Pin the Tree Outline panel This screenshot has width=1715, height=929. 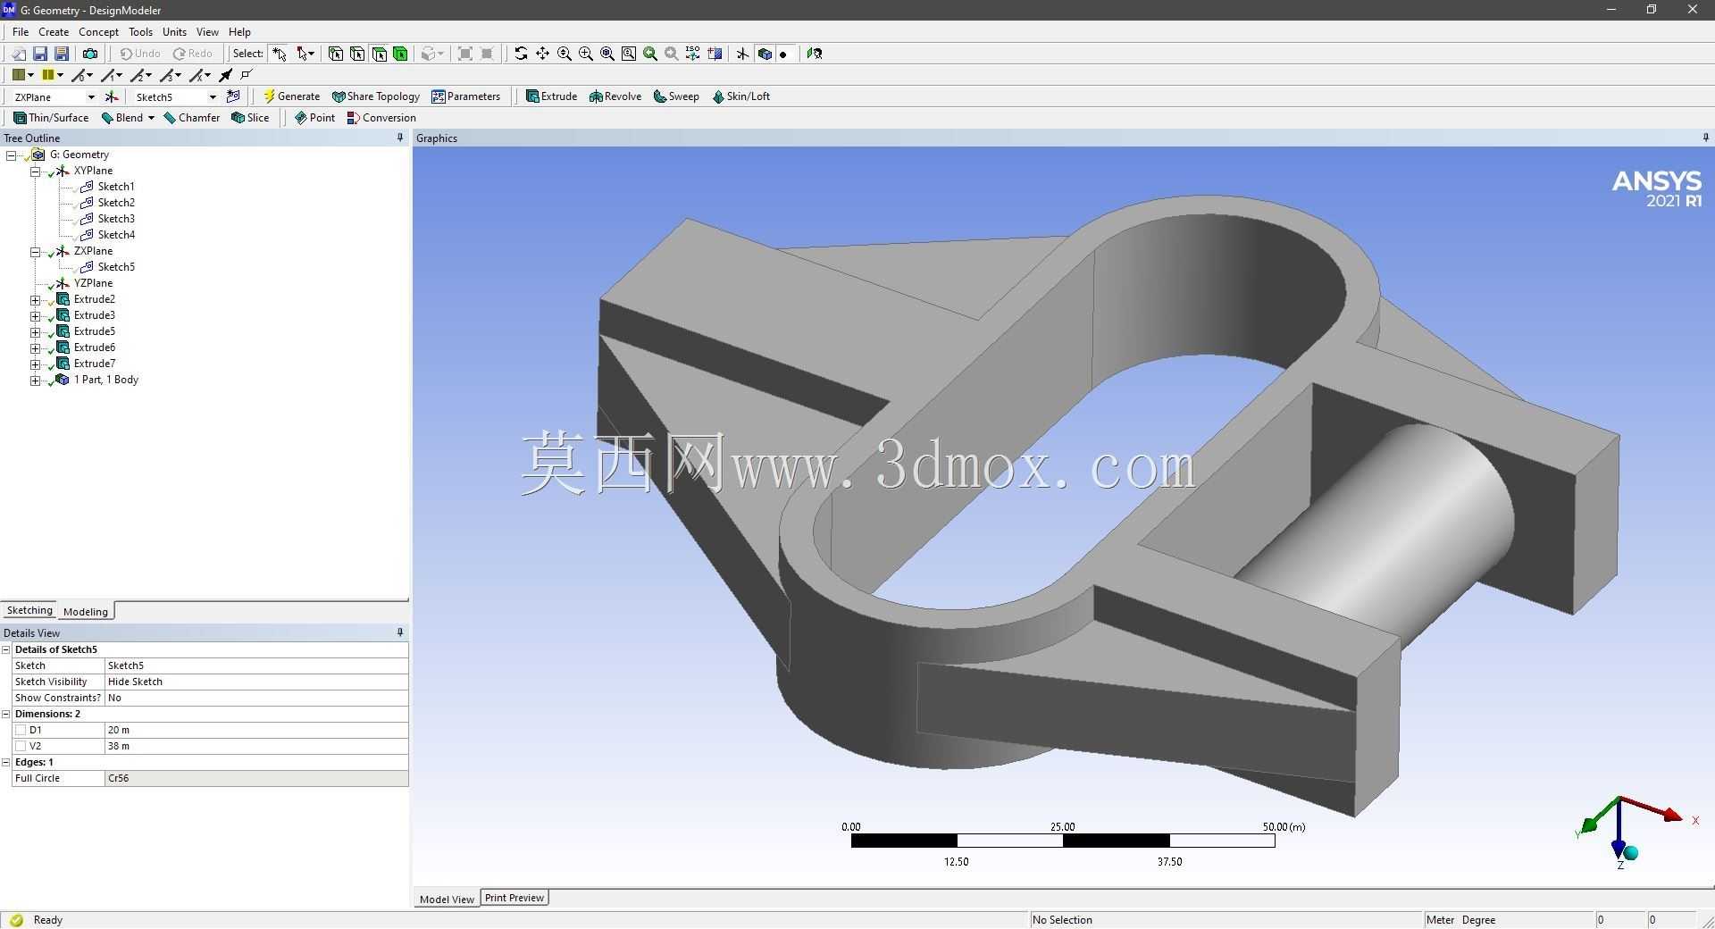[x=400, y=138]
